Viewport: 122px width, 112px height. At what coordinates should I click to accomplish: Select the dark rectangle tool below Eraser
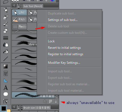(6, 38)
